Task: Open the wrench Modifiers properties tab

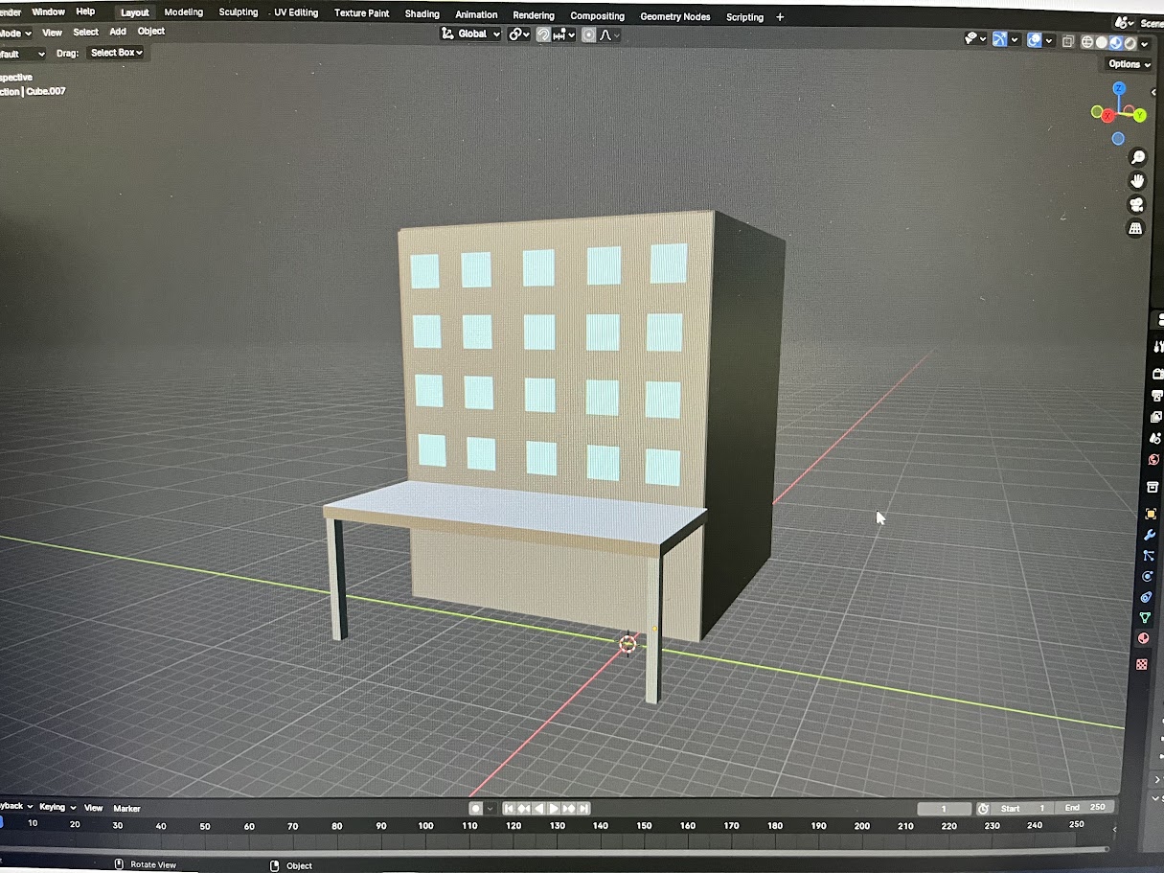Action: [1150, 535]
